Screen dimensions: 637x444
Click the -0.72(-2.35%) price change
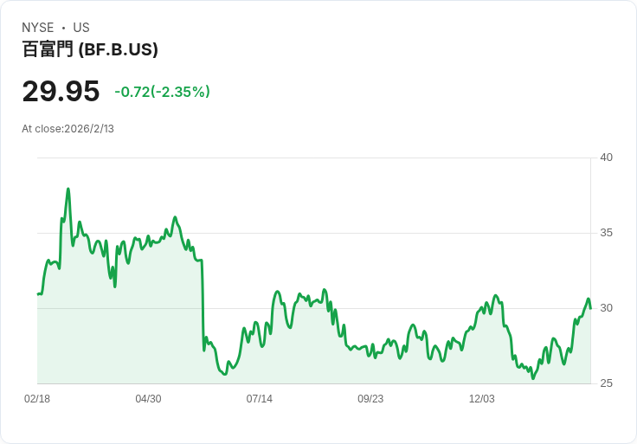point(162,92)
